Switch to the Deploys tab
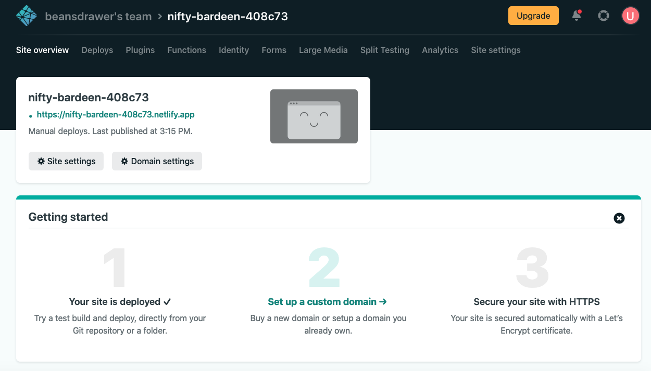The height and width of the screenshot is (371, 651). pos(97,50)
